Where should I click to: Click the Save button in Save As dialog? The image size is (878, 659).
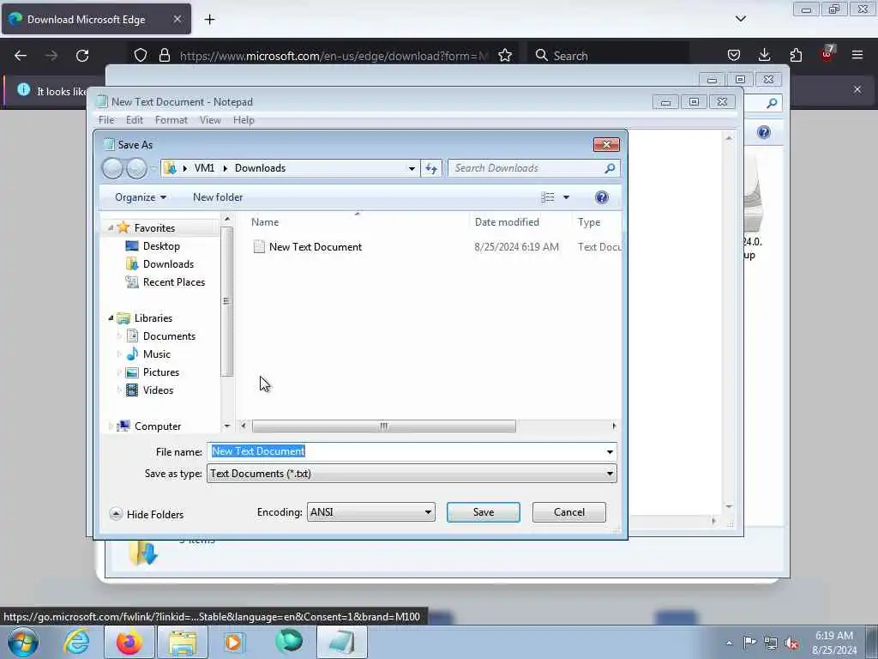coord(484,512)
